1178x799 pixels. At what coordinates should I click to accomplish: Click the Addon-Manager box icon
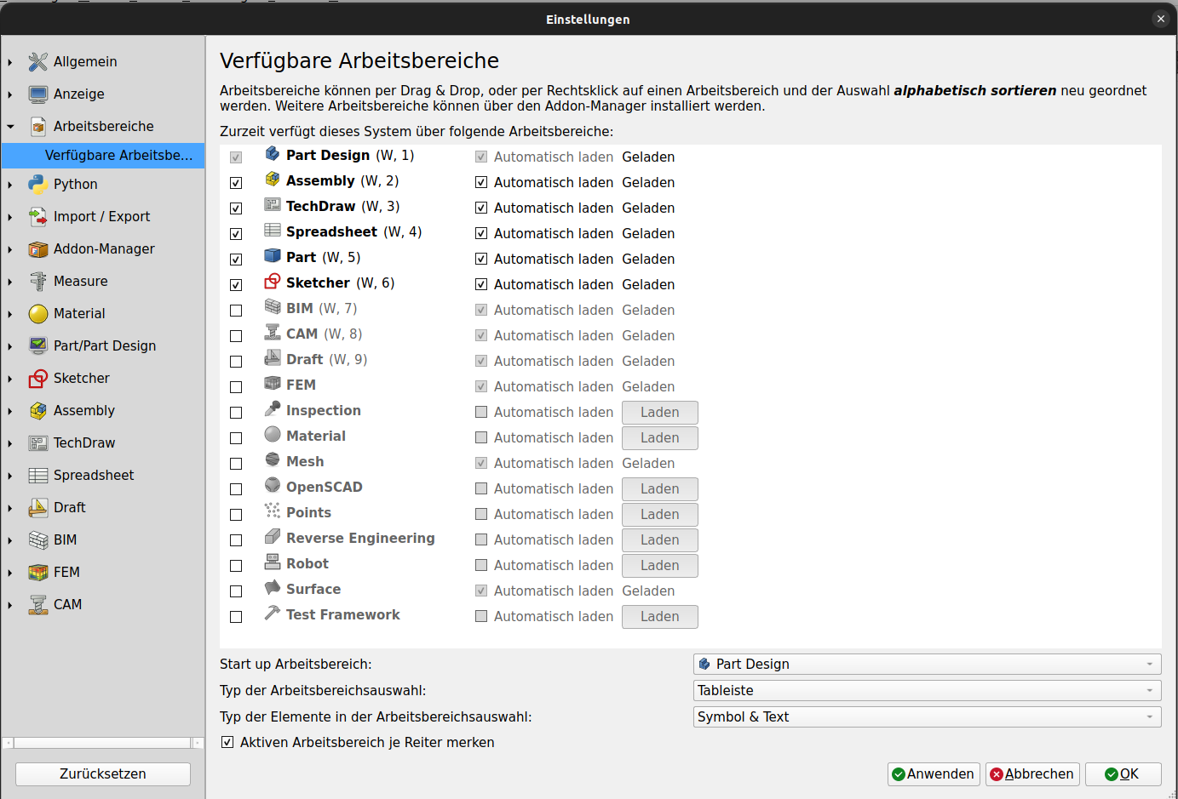click(37, 248)
